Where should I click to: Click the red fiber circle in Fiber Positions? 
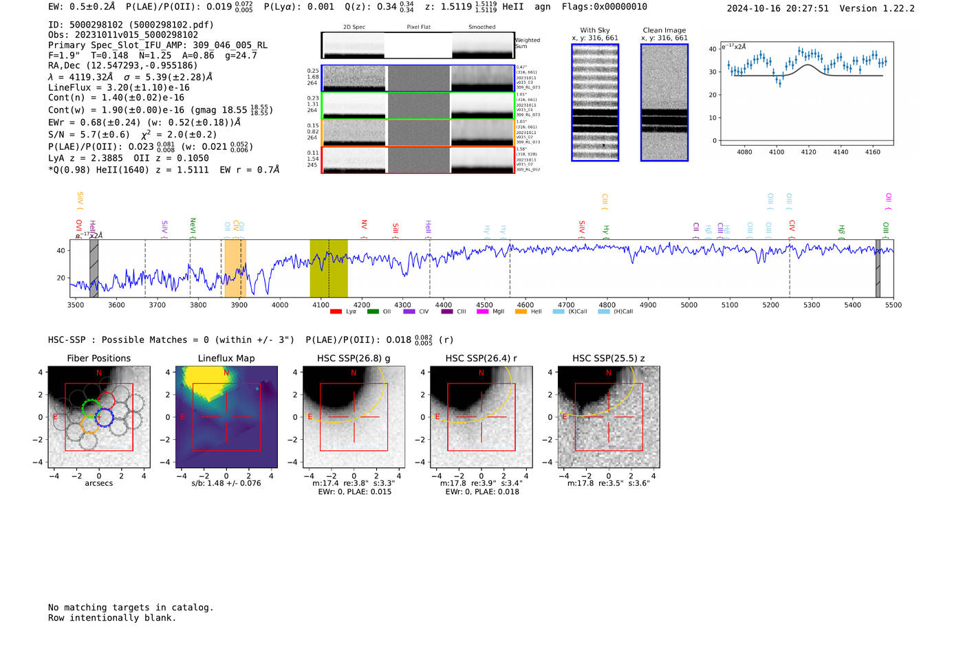106,401
